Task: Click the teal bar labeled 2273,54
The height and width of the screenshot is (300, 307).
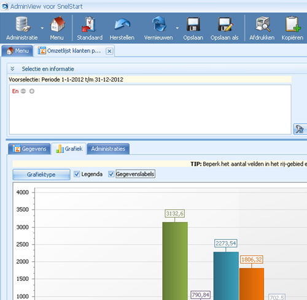Action: pos(226,275)
